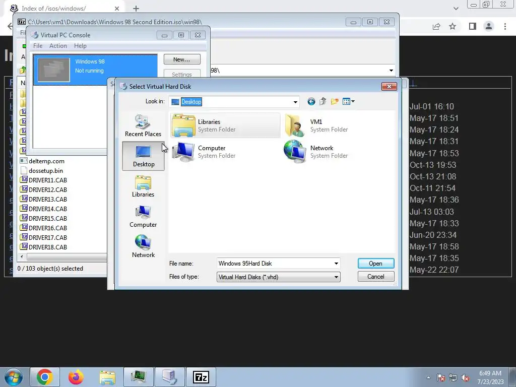Screen dimensions: 516x387
Task: Select Computer in places sidebar
Action: 143,217
